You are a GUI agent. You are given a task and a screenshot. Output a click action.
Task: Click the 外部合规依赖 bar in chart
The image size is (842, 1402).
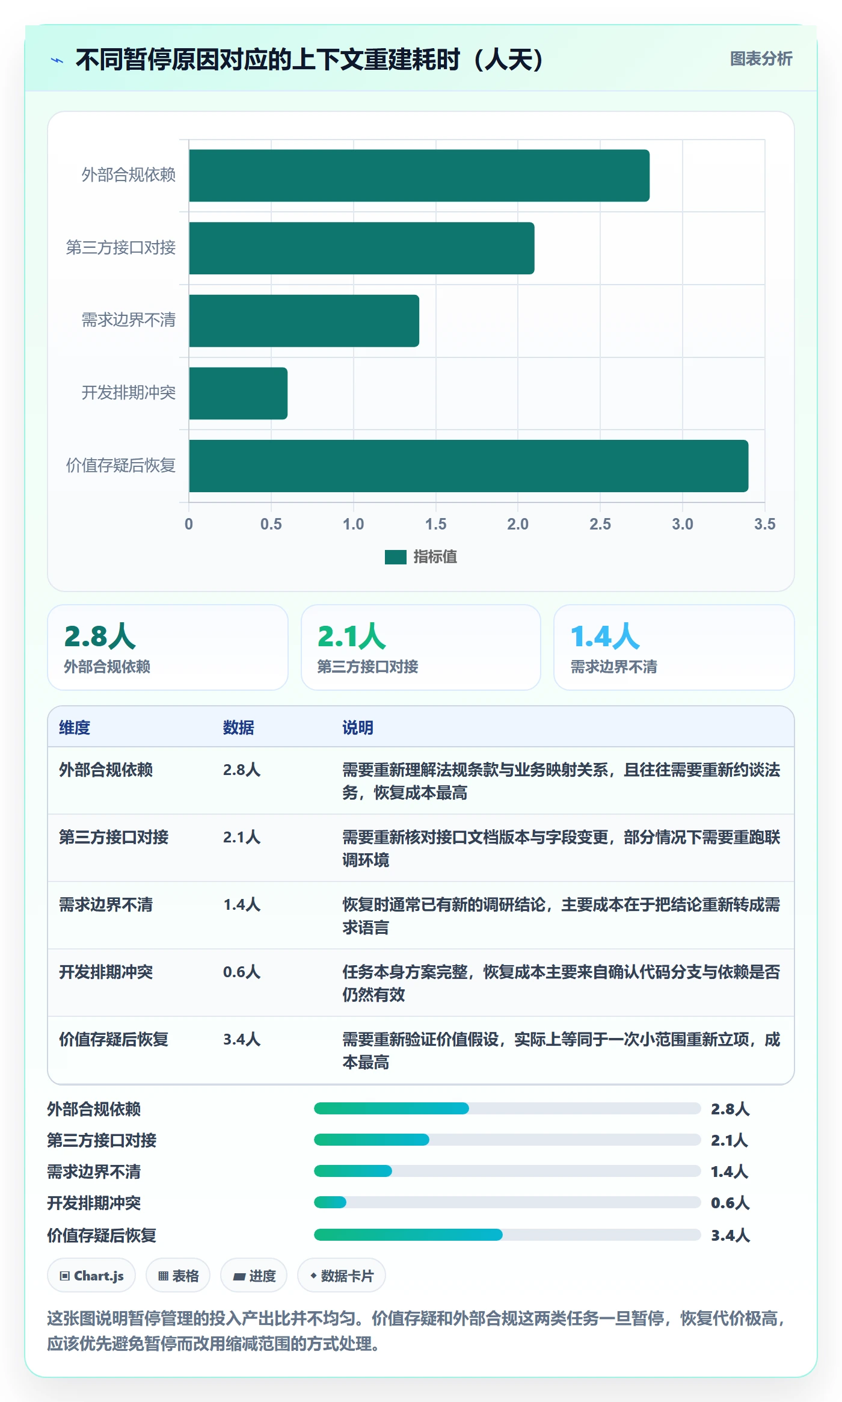click(x=419, y=176)
